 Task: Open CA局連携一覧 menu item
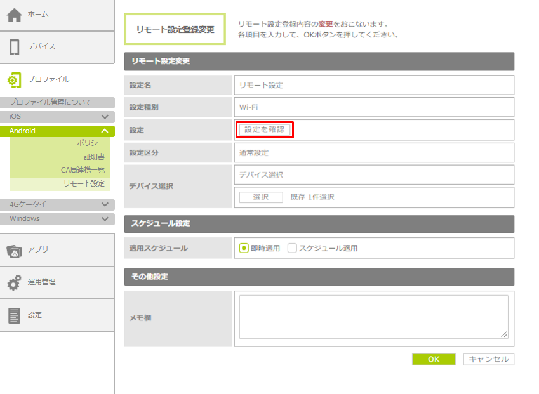(83, 170)
